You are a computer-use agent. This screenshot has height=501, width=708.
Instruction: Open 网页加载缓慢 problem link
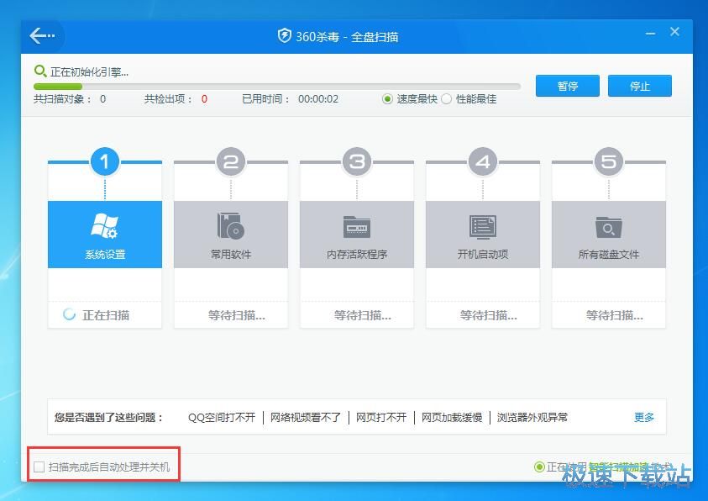(452, 417)
